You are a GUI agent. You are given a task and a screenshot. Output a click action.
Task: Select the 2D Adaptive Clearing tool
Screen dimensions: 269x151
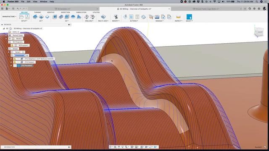tap(35, 17)
